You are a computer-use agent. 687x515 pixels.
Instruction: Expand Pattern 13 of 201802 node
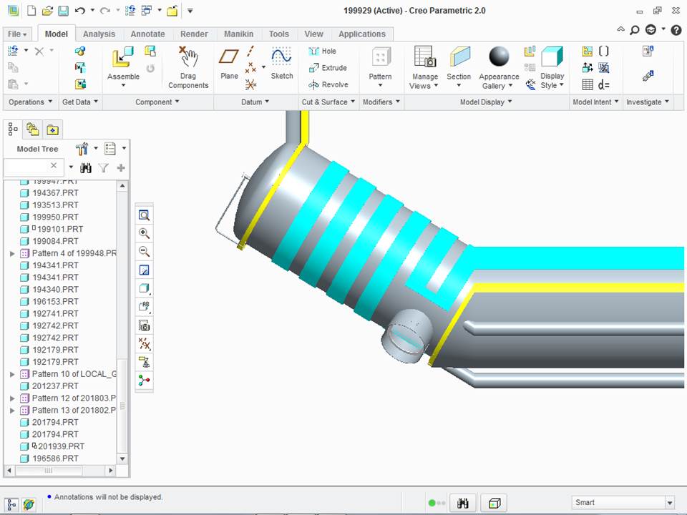[12, 411]
